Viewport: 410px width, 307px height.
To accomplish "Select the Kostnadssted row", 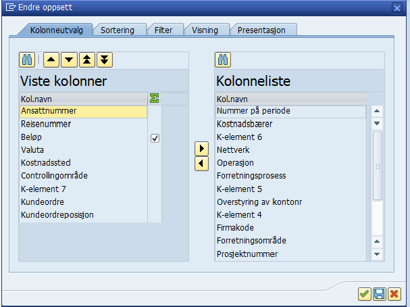I will tap(83, 163).
